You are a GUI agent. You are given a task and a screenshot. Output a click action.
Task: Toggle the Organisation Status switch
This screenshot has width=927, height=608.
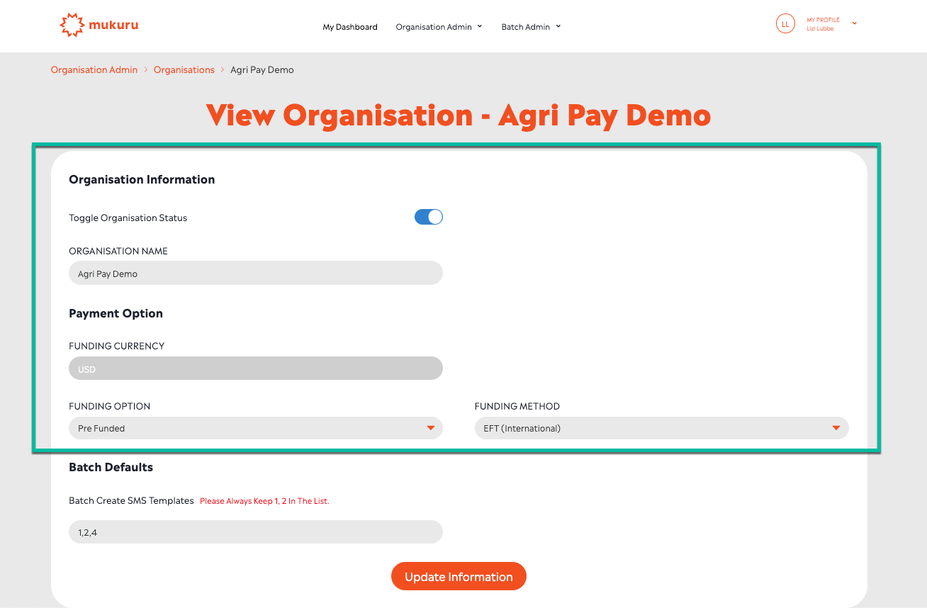[x=428, y=218]
